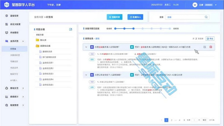Delete the first Q&A entry via the red trash icon
224x126 pixels.
[211, 47]
